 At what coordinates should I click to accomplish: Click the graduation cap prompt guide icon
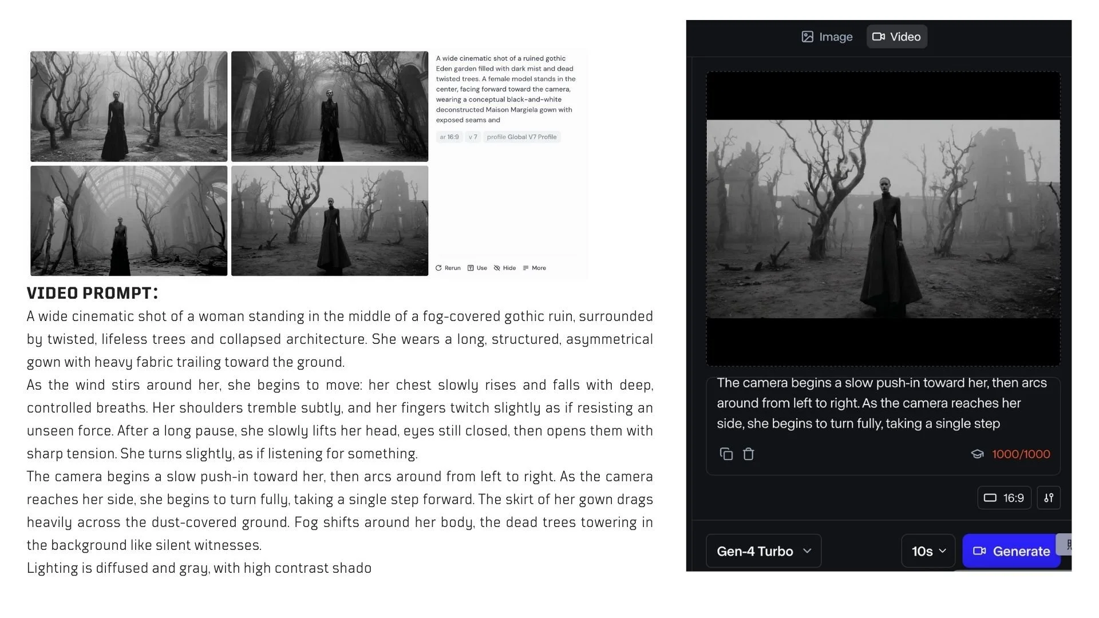(977, 454)
